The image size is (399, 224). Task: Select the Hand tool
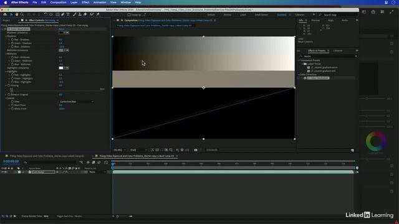coord(17,15)
